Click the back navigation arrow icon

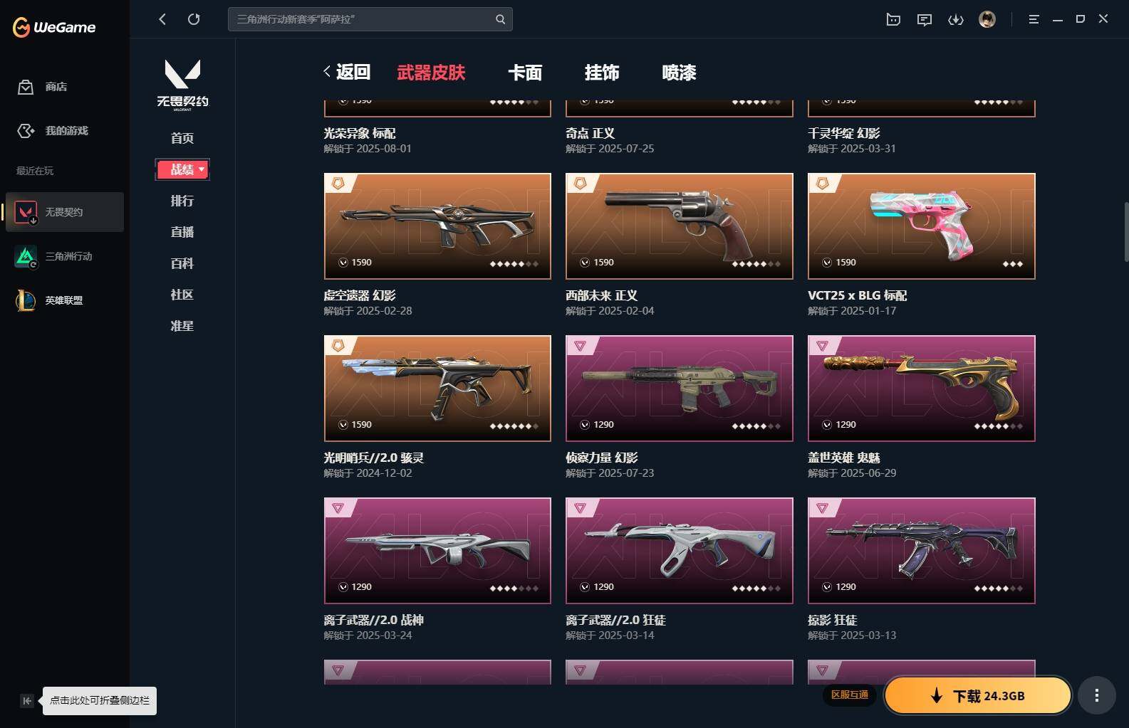pos(162,19)
